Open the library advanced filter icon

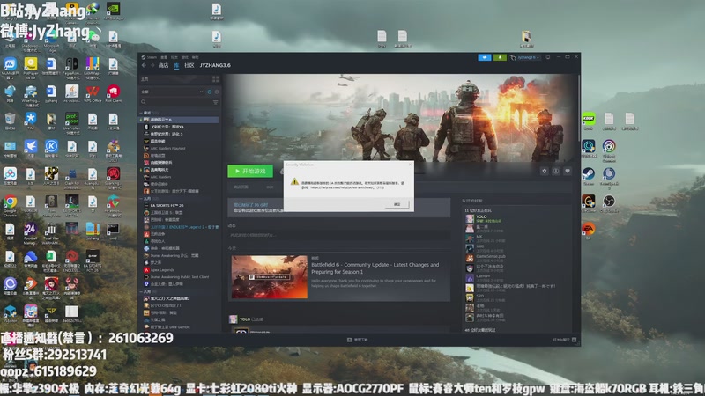click(215, 102)
